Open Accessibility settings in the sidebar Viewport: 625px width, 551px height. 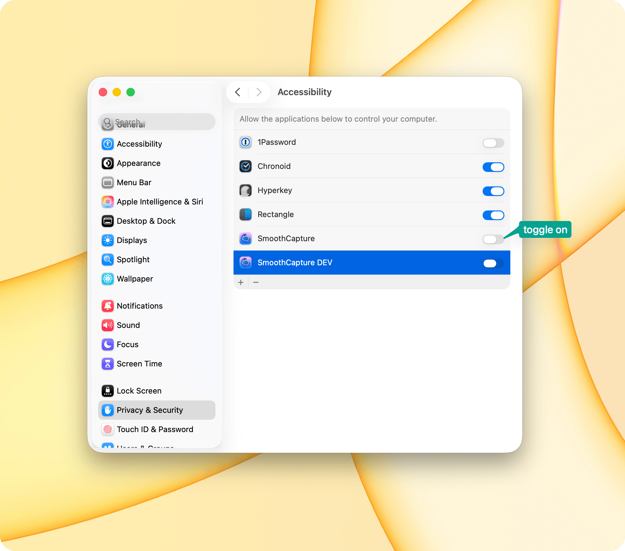(157, 144)
